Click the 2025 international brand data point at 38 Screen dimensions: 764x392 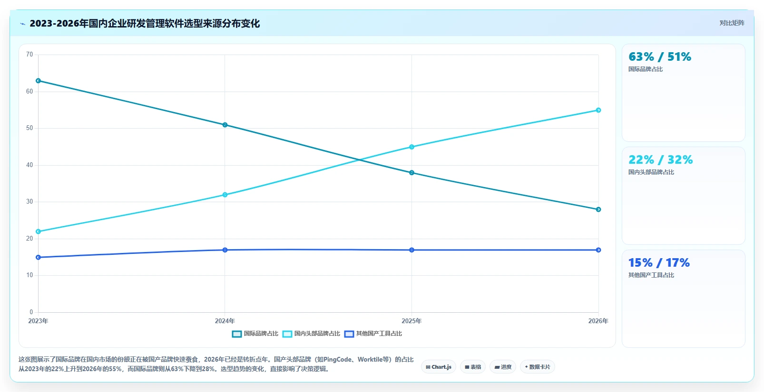412,173
